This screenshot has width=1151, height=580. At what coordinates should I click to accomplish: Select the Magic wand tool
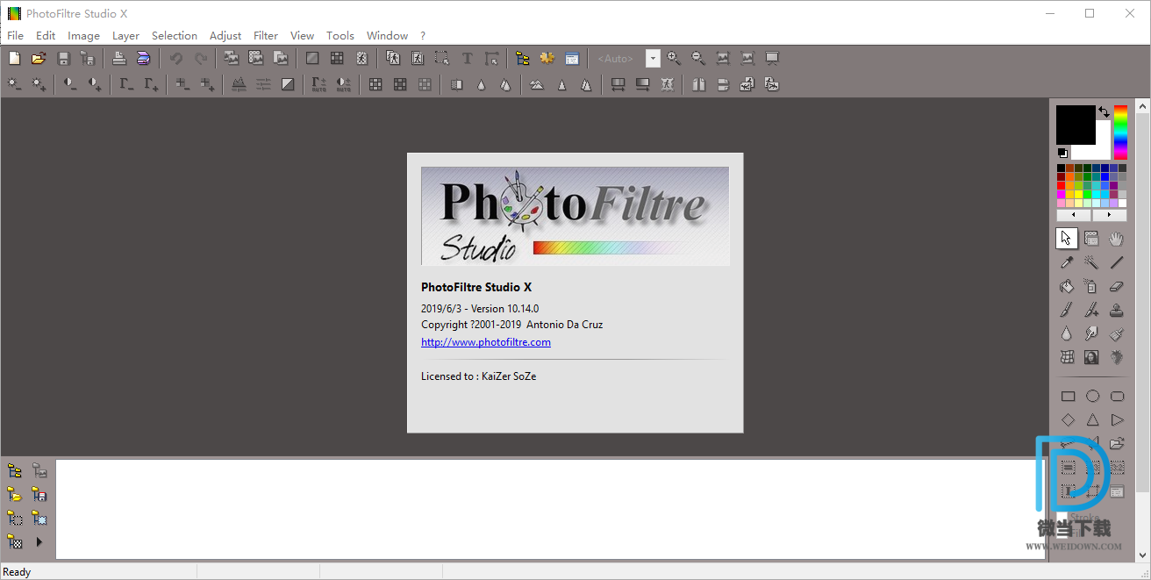point(1091,262)
